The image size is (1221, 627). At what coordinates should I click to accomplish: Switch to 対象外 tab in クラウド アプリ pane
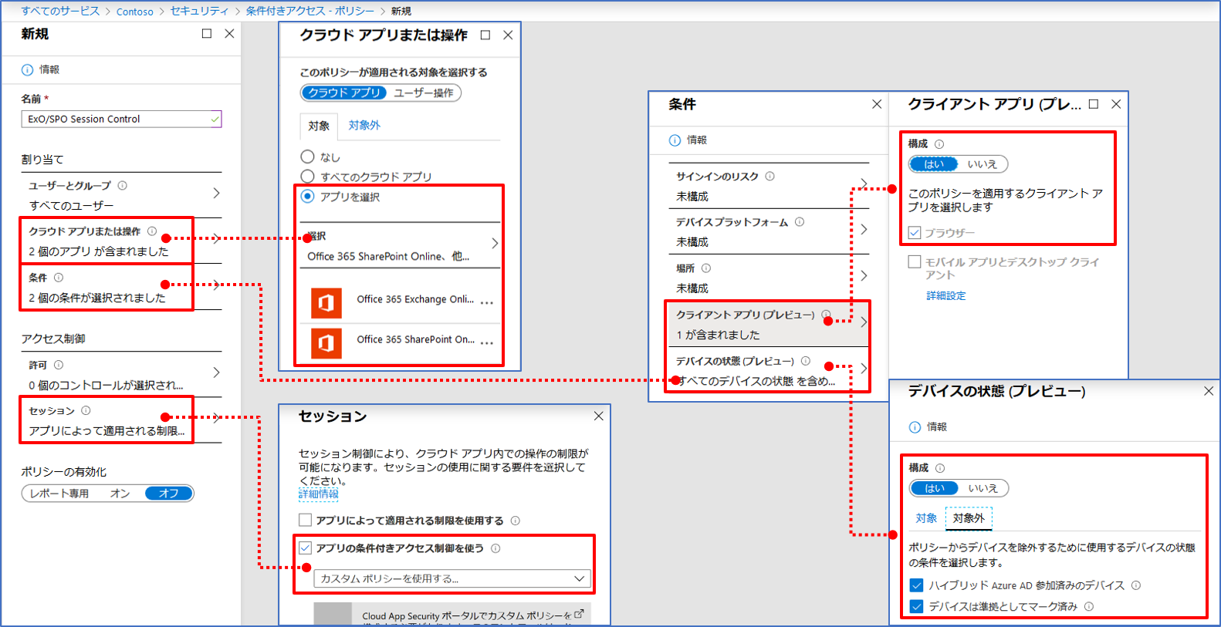click(364, 125)
